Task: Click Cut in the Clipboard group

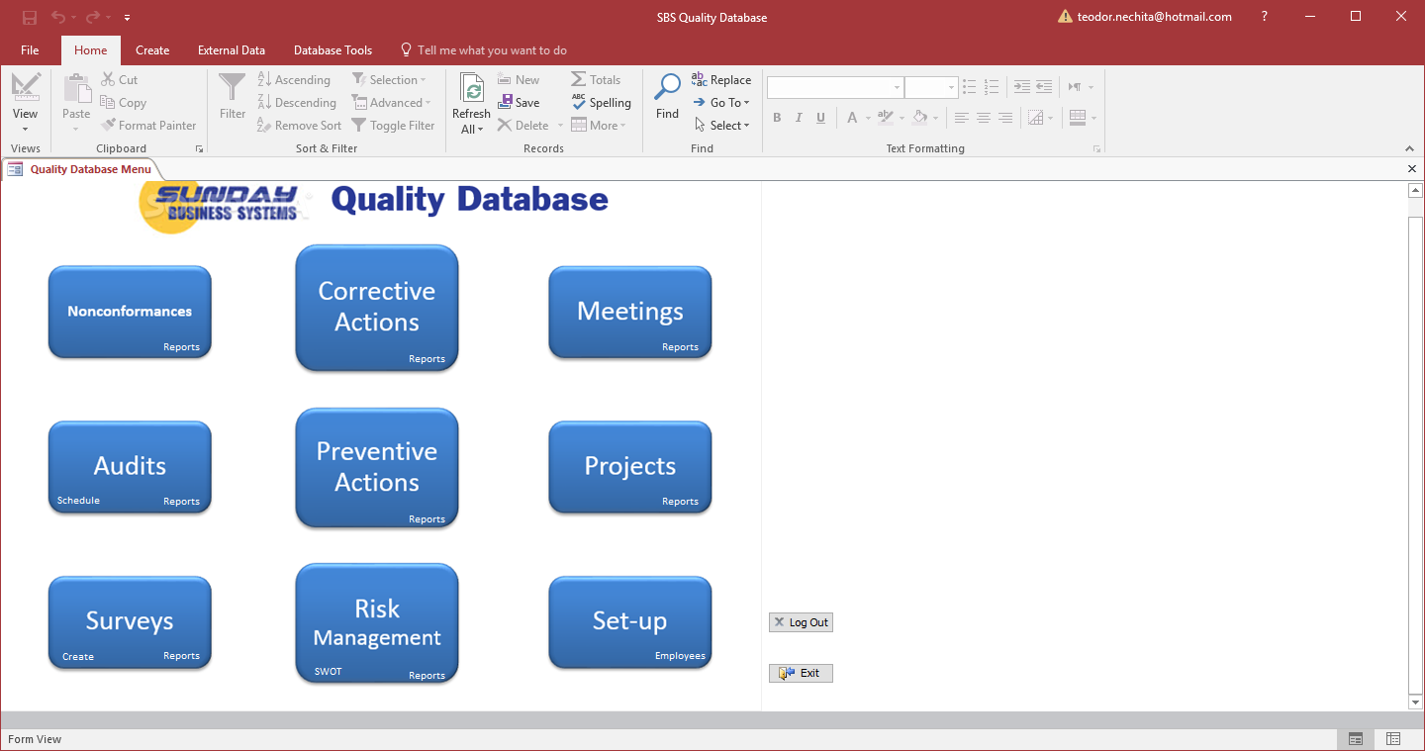Action: pyautogui.click(x=120, y=80)
